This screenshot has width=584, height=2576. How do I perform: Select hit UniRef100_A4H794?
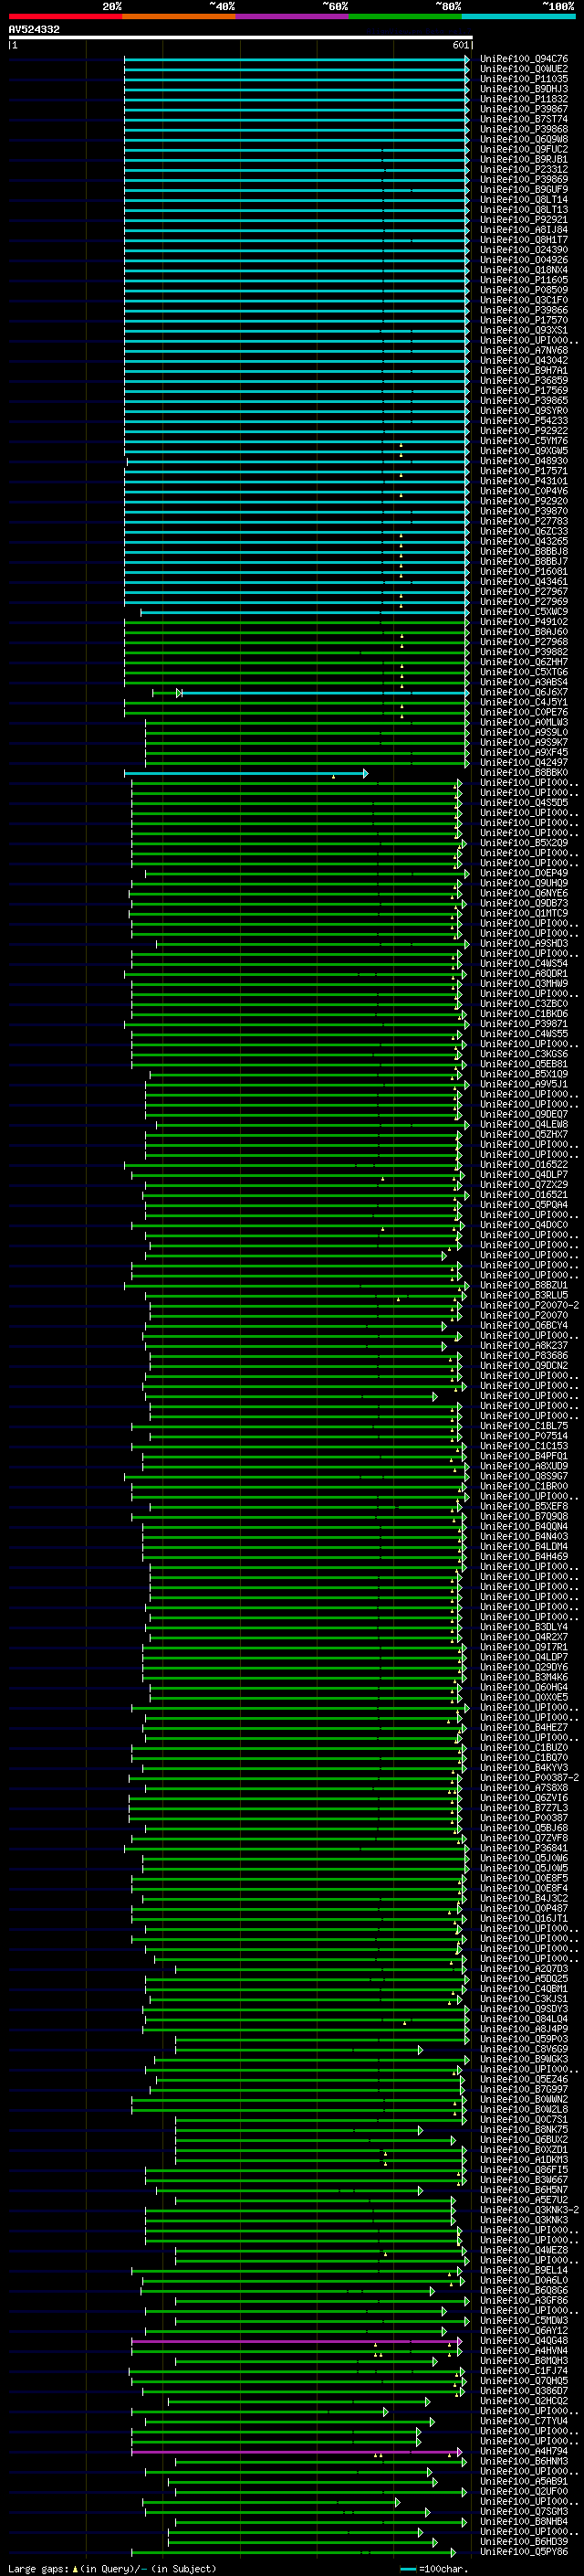coord(524,2451)
